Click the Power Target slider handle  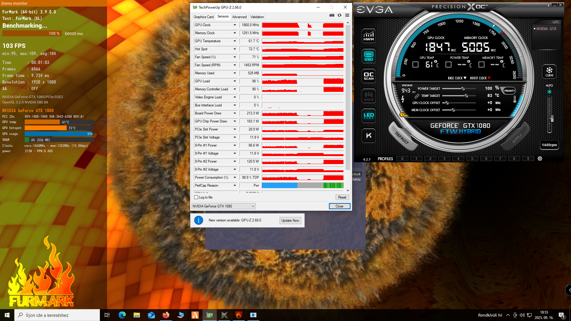pyautogui.click(x=463, y=89)
